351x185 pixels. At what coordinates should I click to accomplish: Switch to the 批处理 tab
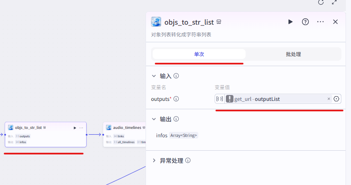click(293, 54)
